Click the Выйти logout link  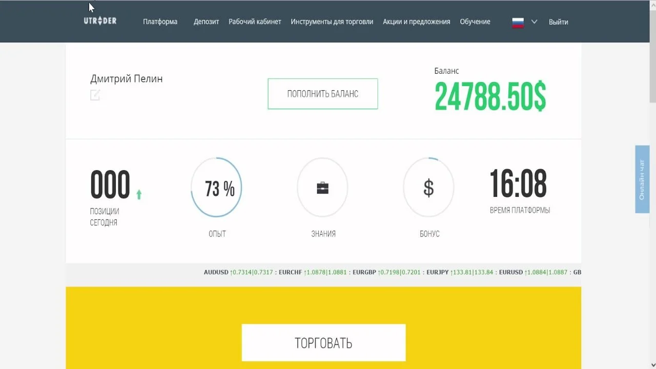(x=558, y=22)
